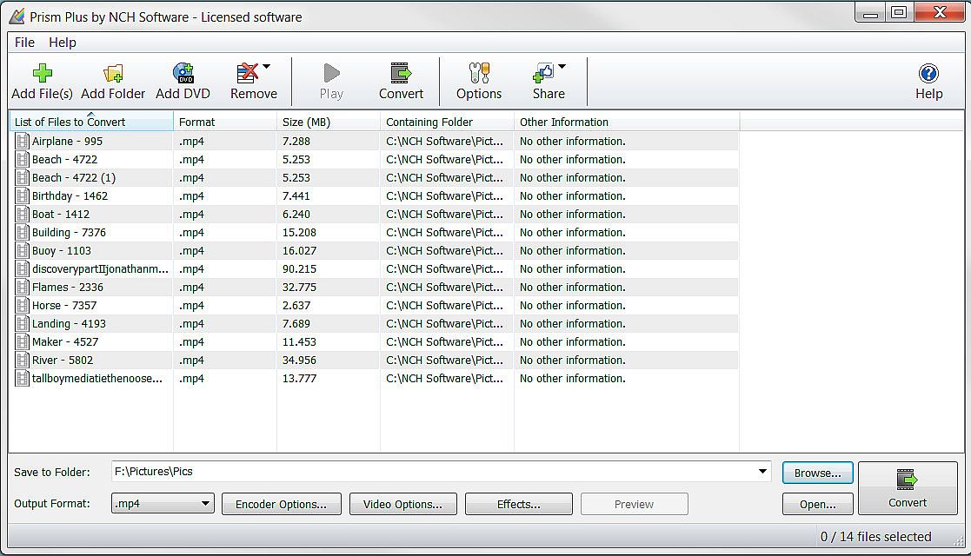Click the Encoder Options... button

(x=281, y=504)
